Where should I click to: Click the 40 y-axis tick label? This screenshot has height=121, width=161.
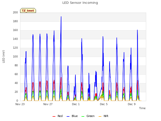(16, 83)
